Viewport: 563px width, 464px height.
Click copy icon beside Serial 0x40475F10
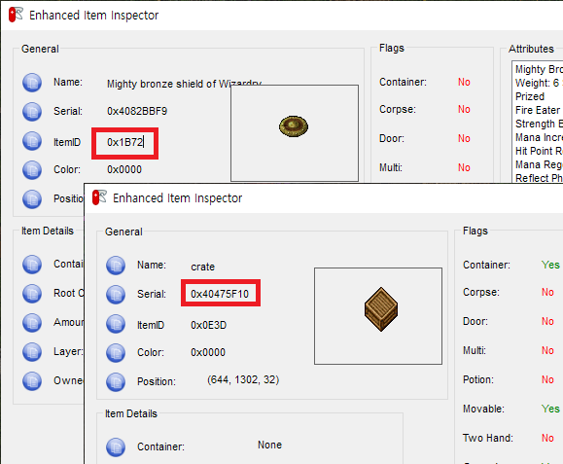click(x=116, y=295)
